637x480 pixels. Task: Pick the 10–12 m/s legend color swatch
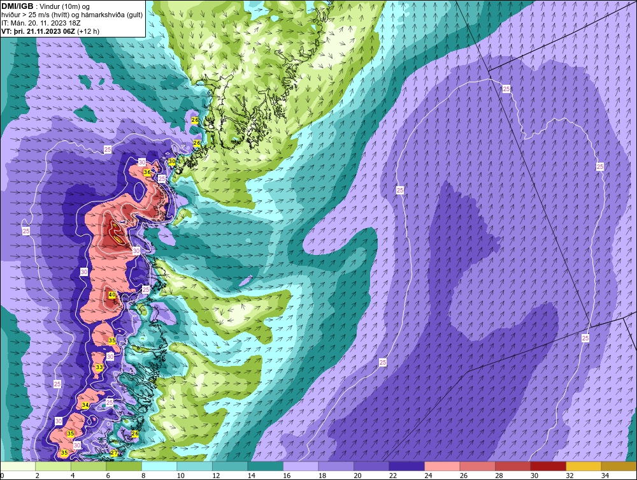click(x=194, y=466)
